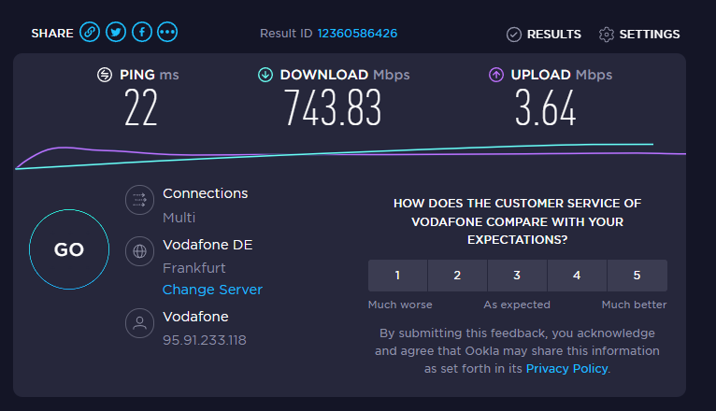
Task: Open more share options icon
Action: point(168,33)
